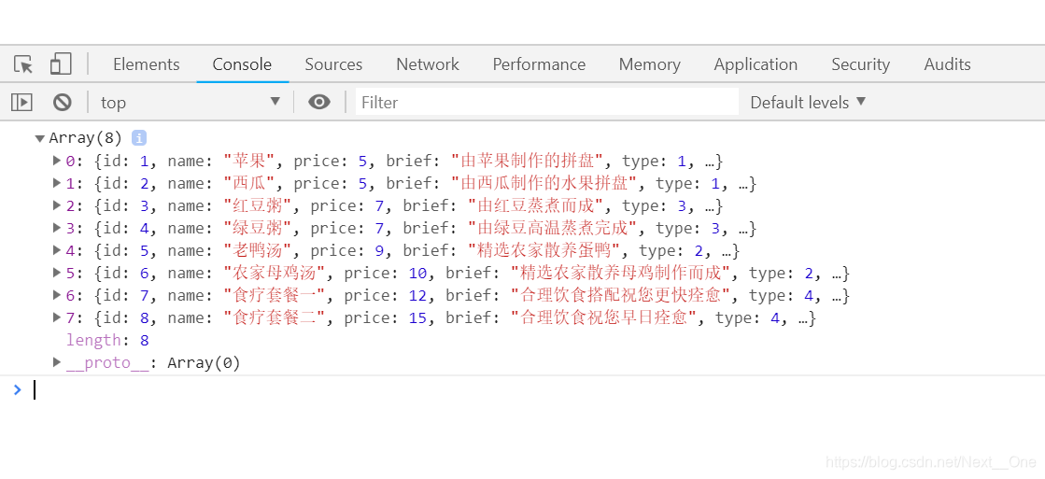This screenshot has width=1045, height=479.
Task: Expand array item 4 with 老鸭汤
Action: (x=57, y=250)
